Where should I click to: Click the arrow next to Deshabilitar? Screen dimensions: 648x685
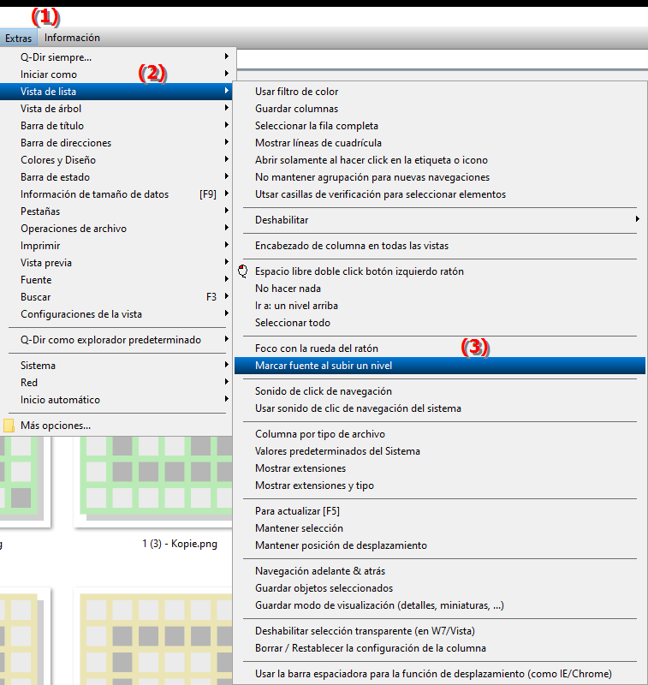tap(638, 219)
